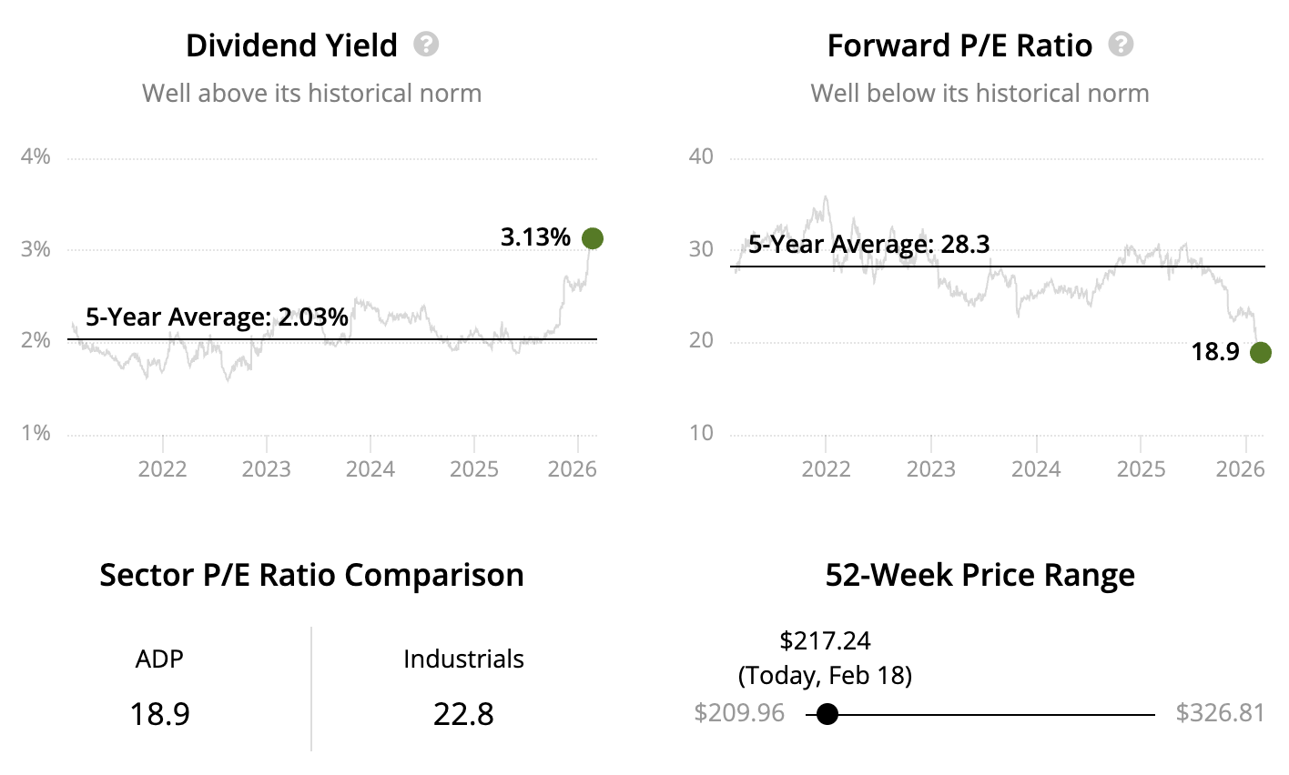Viewport: 1289px width, 775px height.
Task: Click the ADP P/E value 18.9
Action: click(x=159, y=714)
